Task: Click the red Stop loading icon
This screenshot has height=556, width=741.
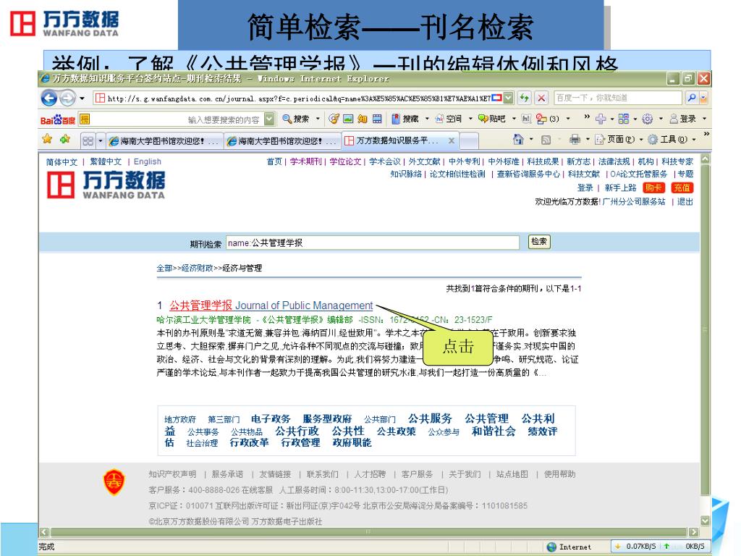Action: (x=541, y=98)
